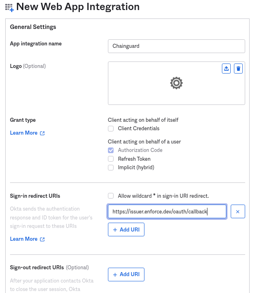Click the app grid icon beside title
The image size is (258, 293).
(x=9, y=7)
